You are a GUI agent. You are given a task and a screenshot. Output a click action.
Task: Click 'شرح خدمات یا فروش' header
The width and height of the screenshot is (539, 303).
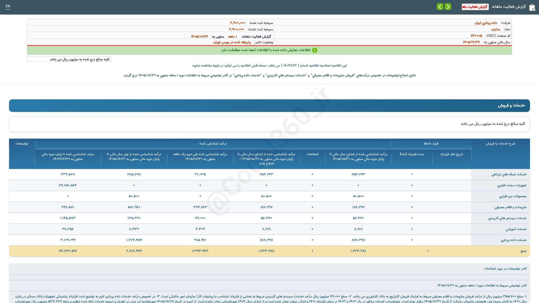(x=500, y=143)
